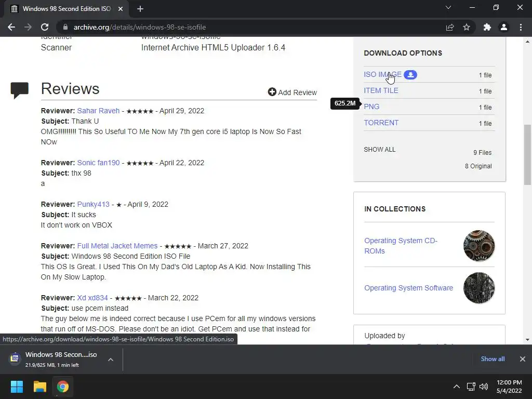This screenshot has width=532, height=399.
Task: Click the '9 Files' count text
Action: click(483, 153)
